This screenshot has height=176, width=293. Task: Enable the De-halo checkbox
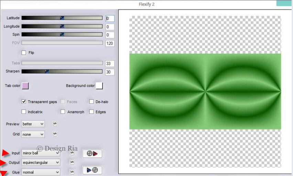91,102
